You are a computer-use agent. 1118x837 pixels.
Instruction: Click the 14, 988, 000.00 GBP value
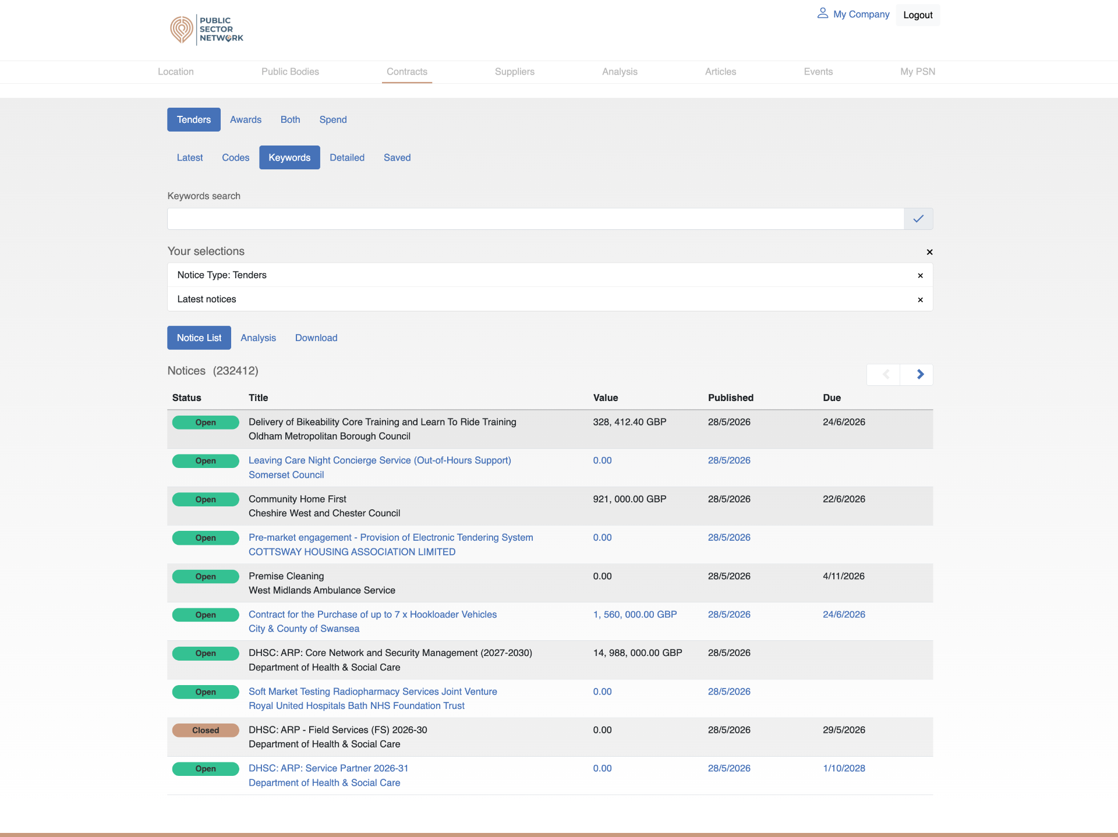click(x=638, y=653)
